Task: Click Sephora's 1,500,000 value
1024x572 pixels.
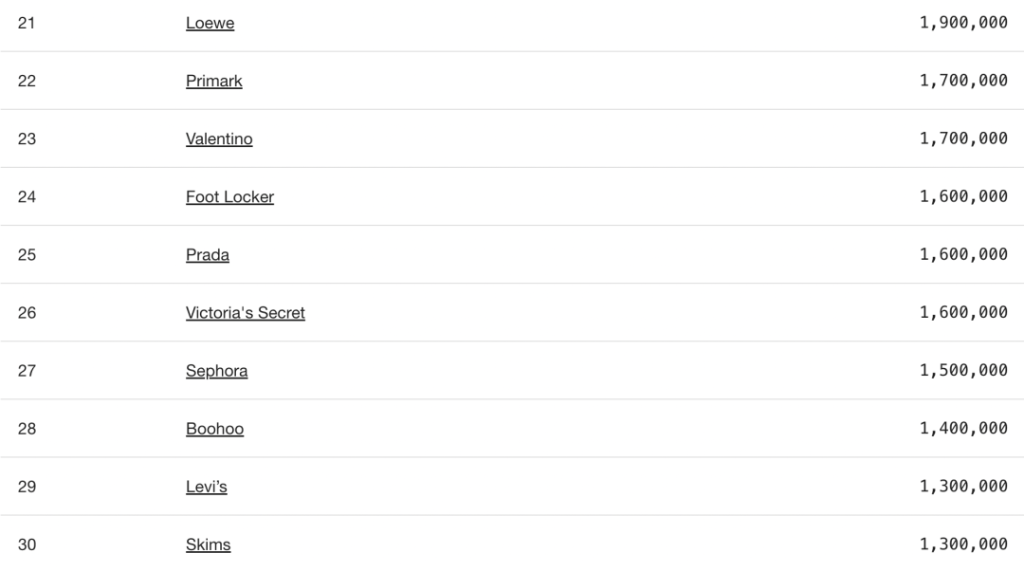Action: pyautogui.click(x=963, y=371)
